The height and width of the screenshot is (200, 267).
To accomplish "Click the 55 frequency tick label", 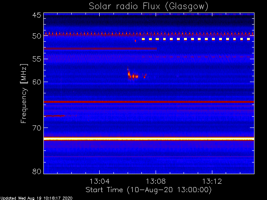I will coord(37,59).
